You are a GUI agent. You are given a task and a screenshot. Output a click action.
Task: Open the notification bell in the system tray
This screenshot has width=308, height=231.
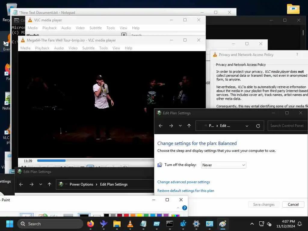click(300, 224)
